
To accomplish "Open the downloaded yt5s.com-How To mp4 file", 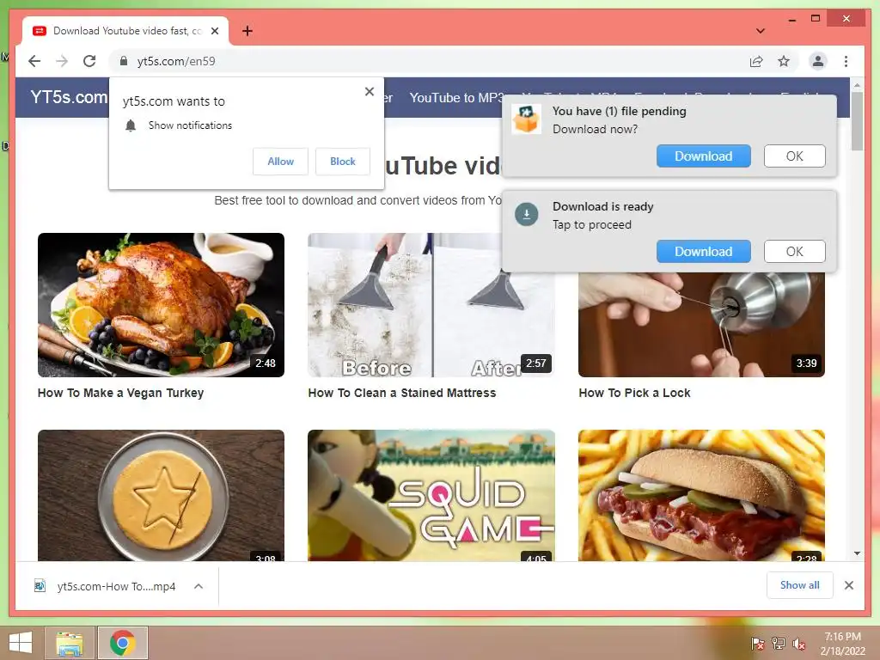I will [x=116, y=586].
